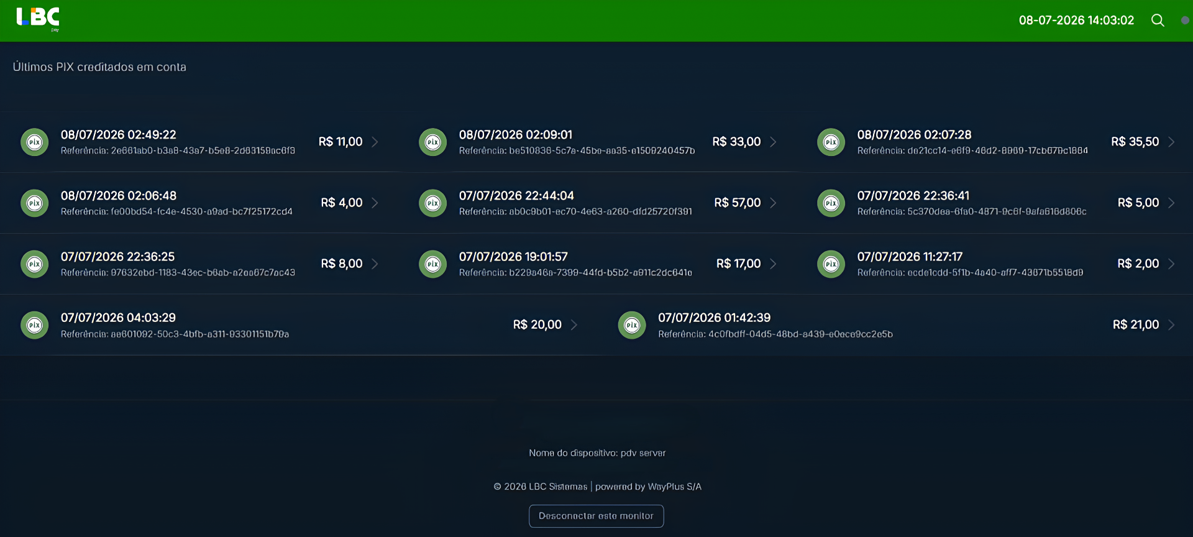Open the chevron next to R$ 20,00
This screenshot has height=537, width=1193.
(x=574, y=324)
